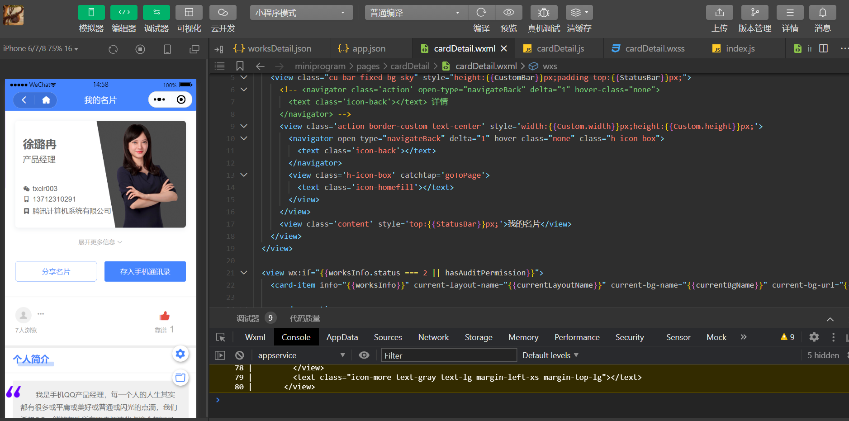The height and width of the screenshot is (421, 849).
Task: Open the 普通编译 compile mode dropdown
Action: [x=416, y=13]
